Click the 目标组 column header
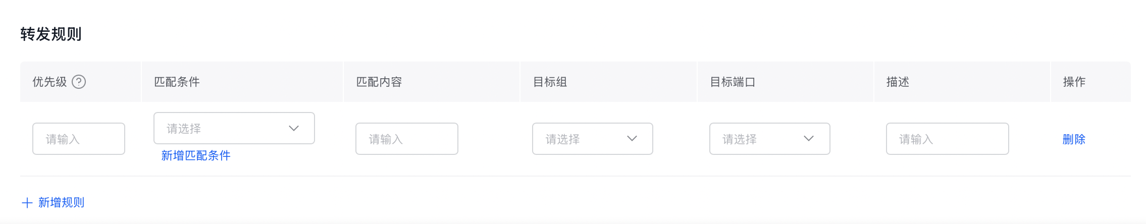This screenshot has height=224, width=1146. click(x=550, y=82)
